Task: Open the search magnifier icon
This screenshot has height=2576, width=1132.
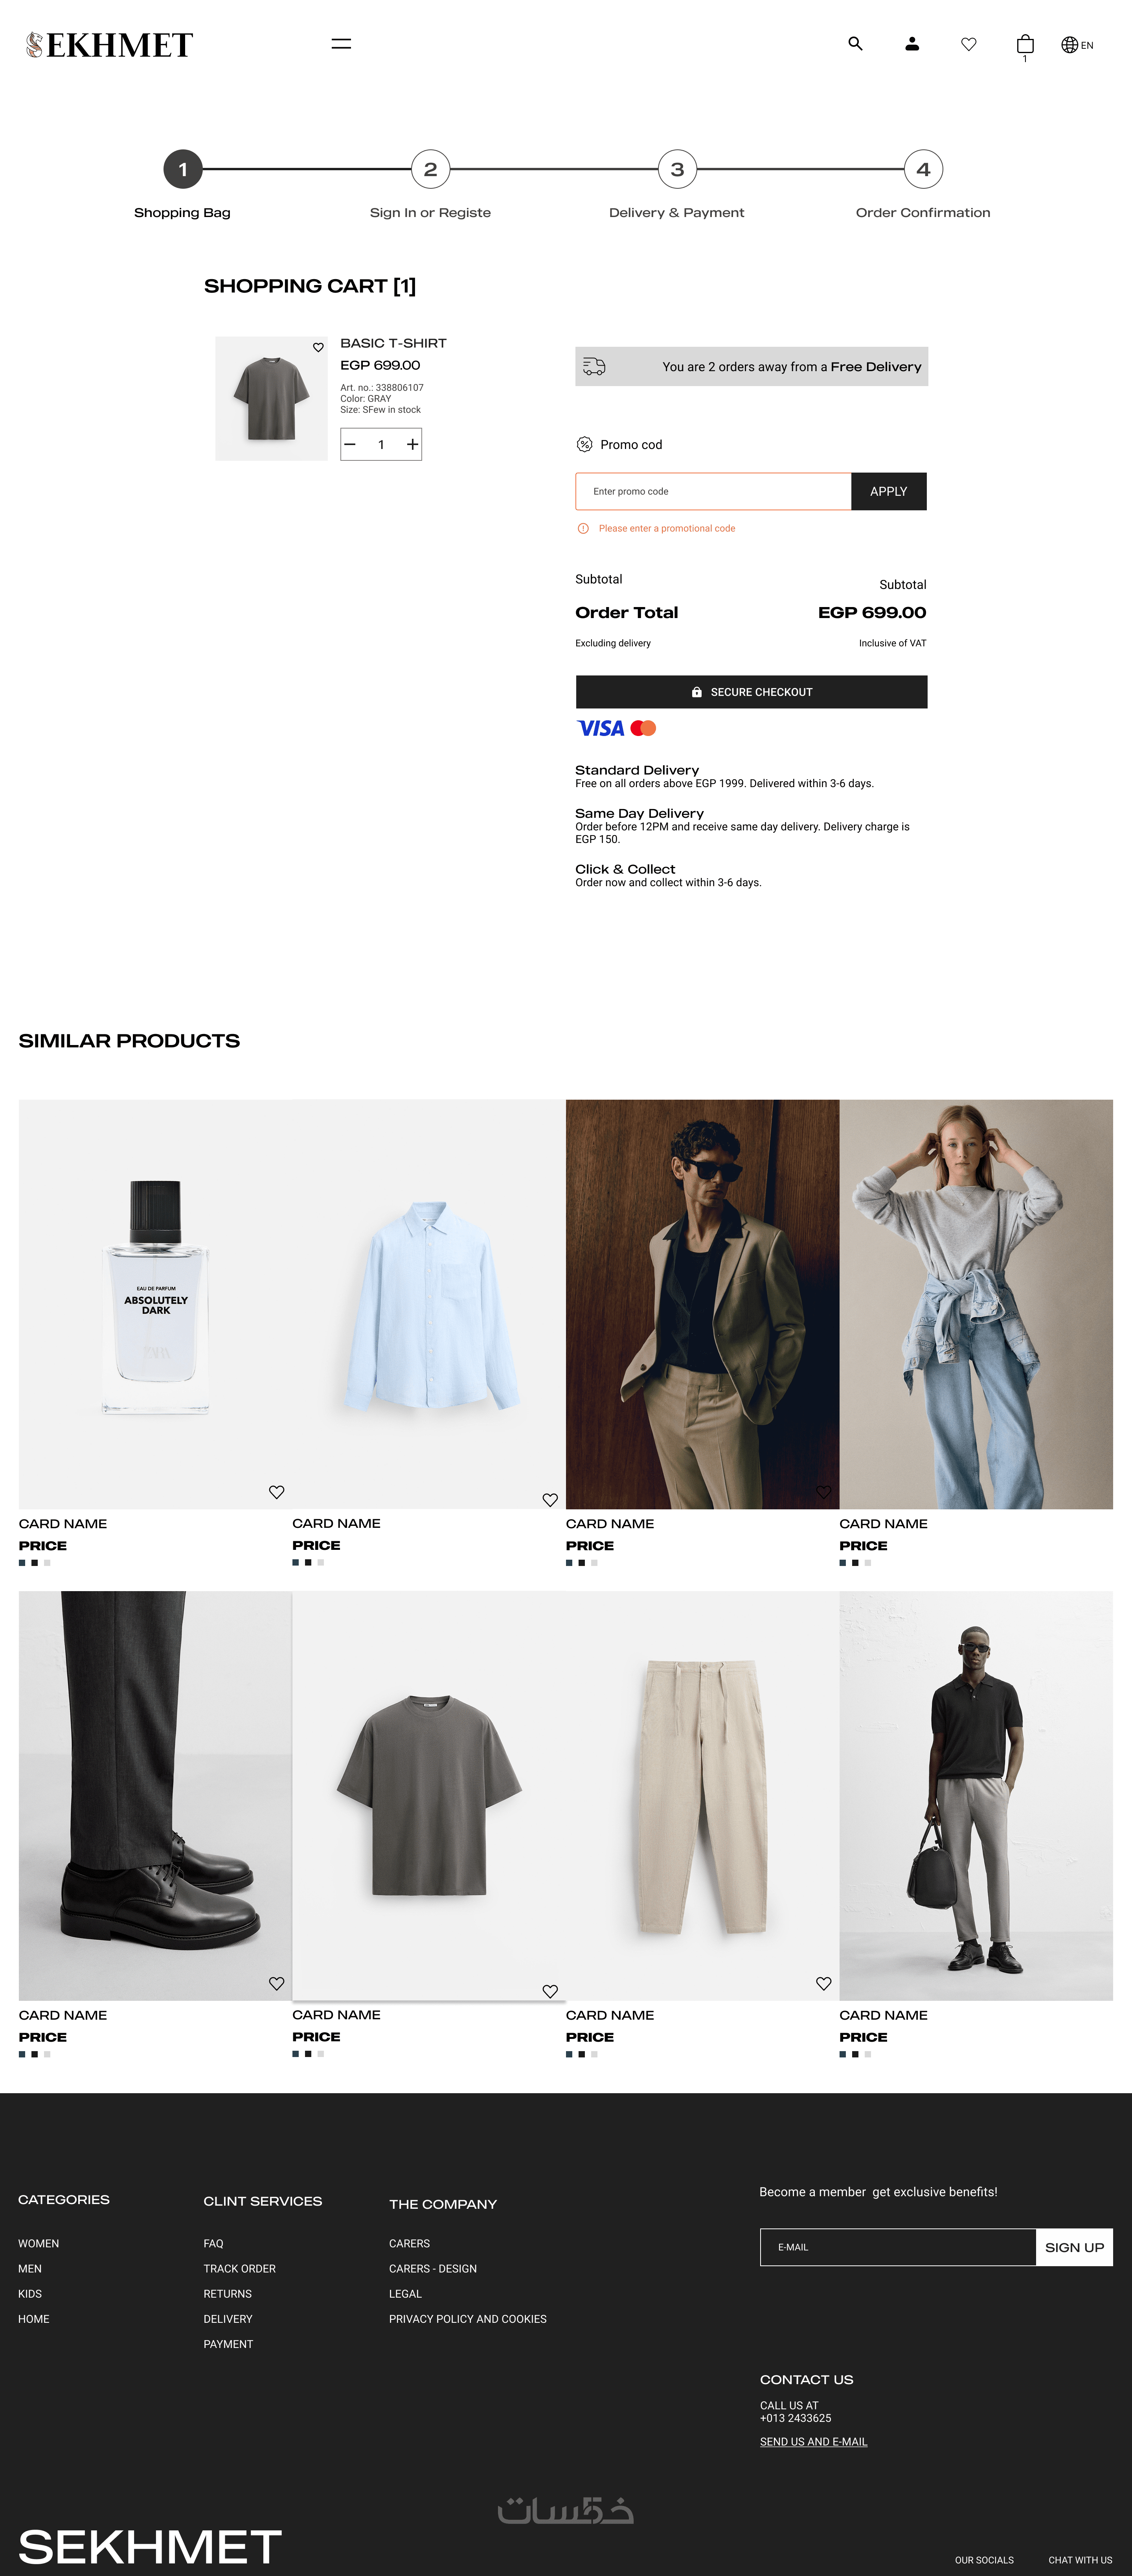Action: (x=855, y=44)
